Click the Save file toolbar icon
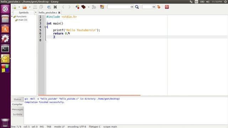The width and height of the screenshot is (228, 128). click(x=35, y=7)
